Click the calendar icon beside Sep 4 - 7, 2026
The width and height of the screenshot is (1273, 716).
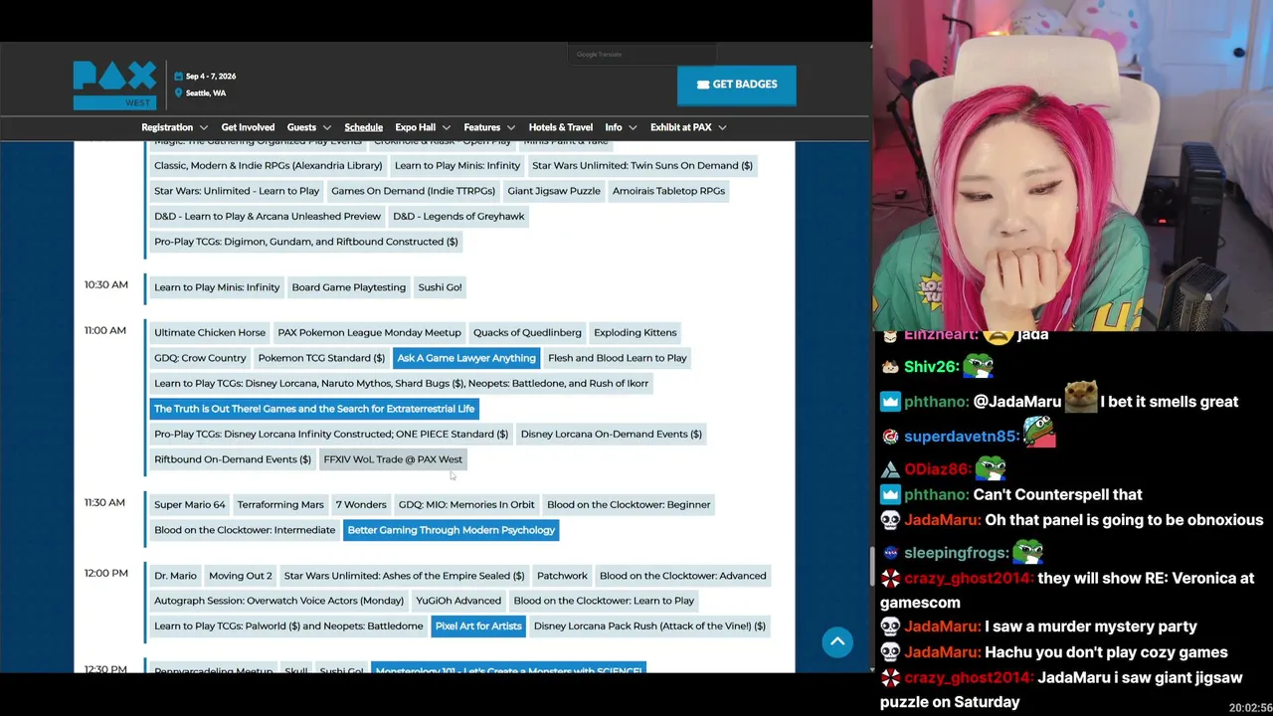pyautogui.click(x=178, y=77)
